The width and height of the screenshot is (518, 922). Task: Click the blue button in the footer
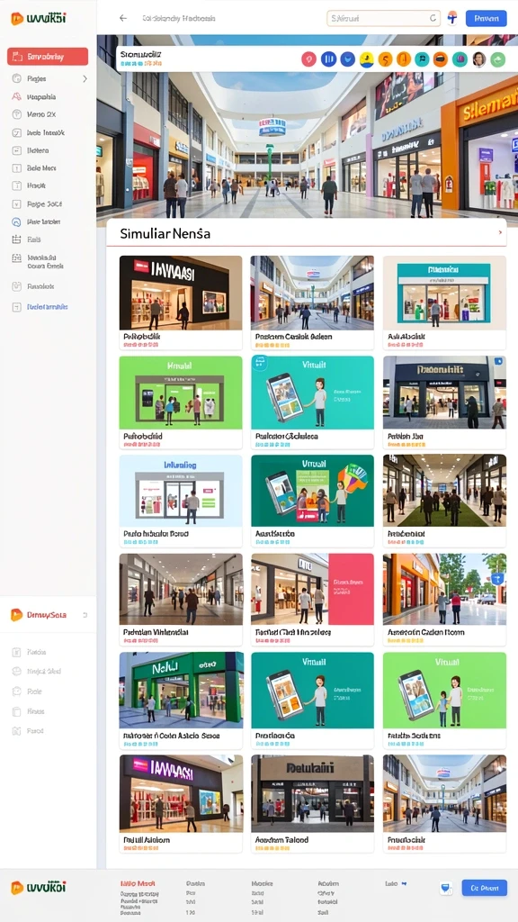pos(484,888)
